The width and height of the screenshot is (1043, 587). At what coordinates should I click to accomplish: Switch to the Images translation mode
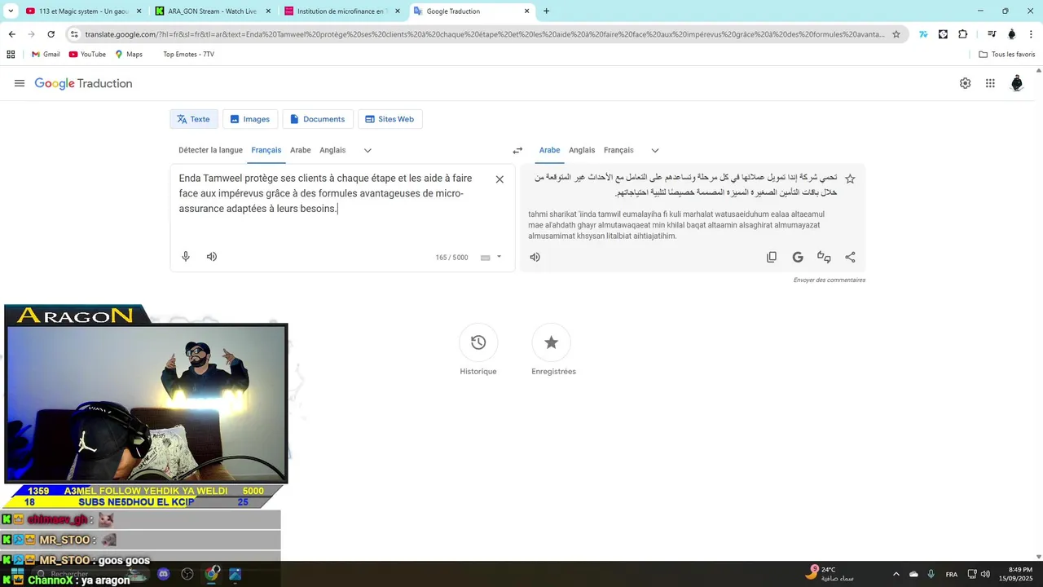tap(250, 119)
